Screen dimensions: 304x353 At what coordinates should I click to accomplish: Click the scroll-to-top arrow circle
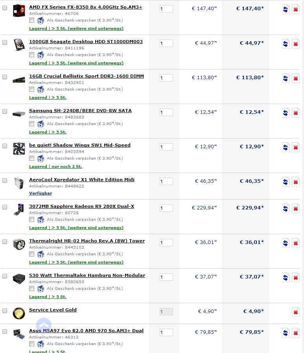tap(44, 325)
